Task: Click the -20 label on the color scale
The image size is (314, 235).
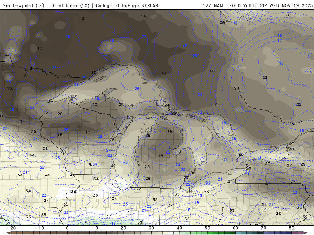Action: tap(11, 228)
